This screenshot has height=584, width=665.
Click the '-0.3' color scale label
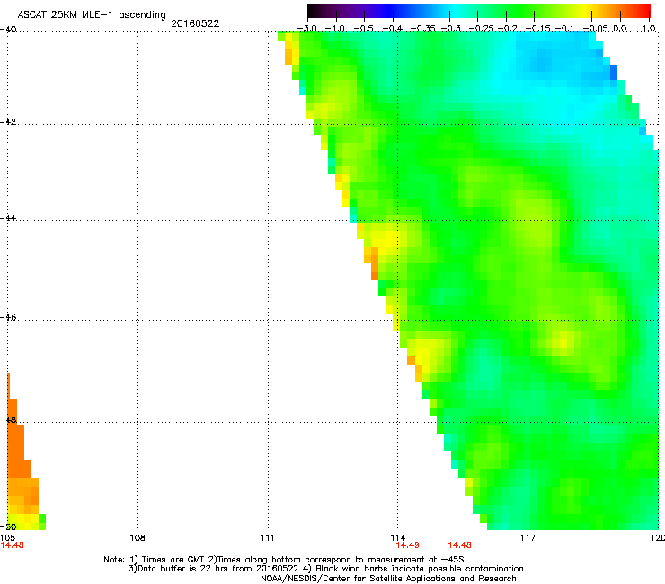pos(451,29)
